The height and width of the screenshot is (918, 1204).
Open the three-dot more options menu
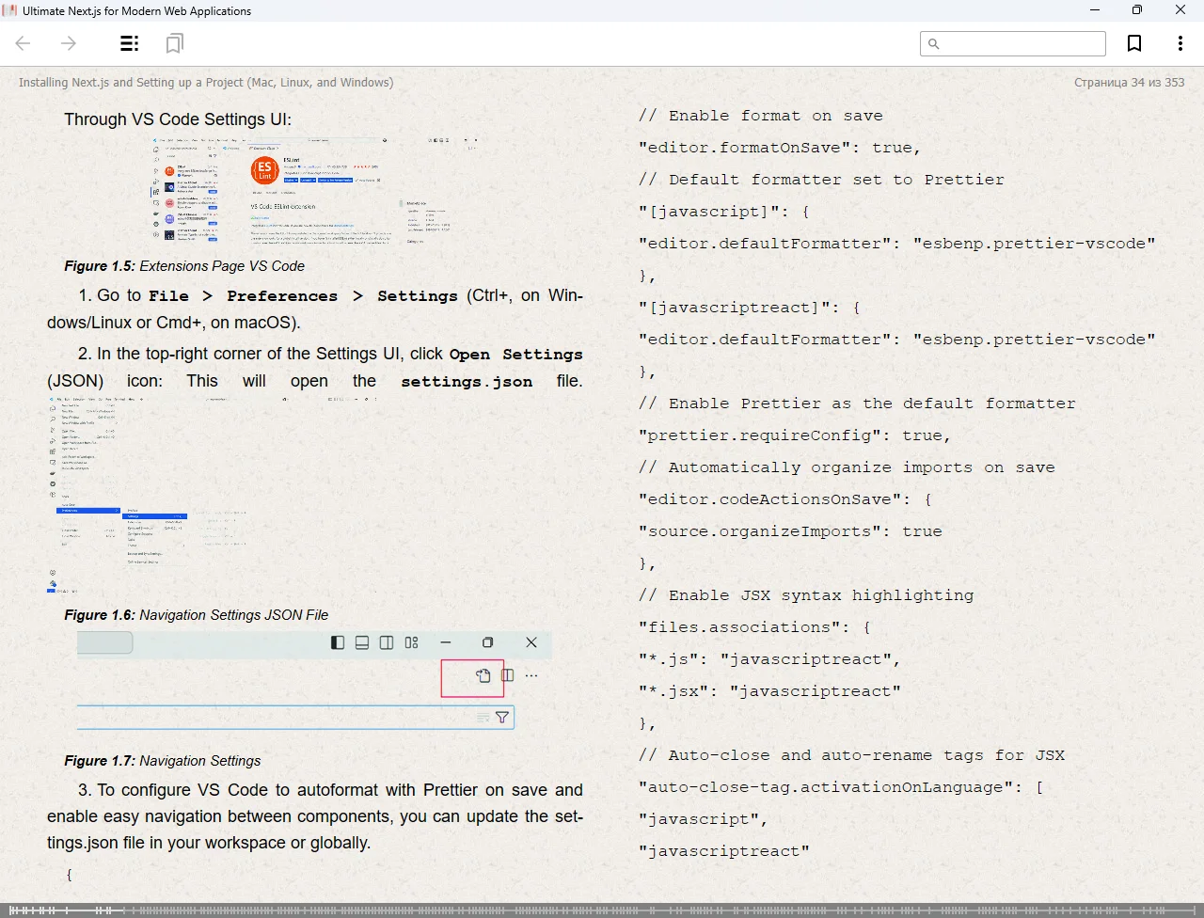(x=1180, y=43)
